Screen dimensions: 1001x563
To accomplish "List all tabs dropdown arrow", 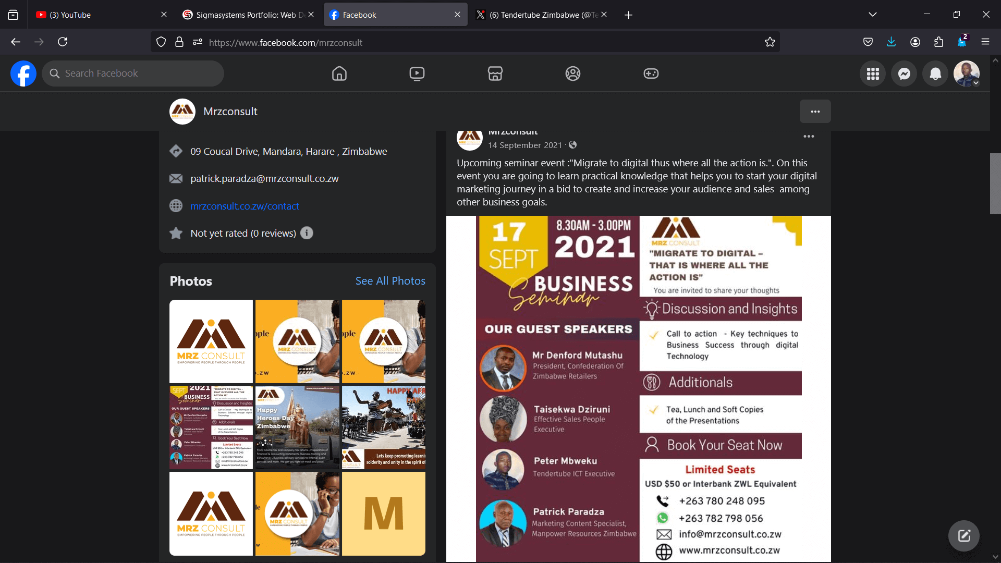I will tap(872, 15).
